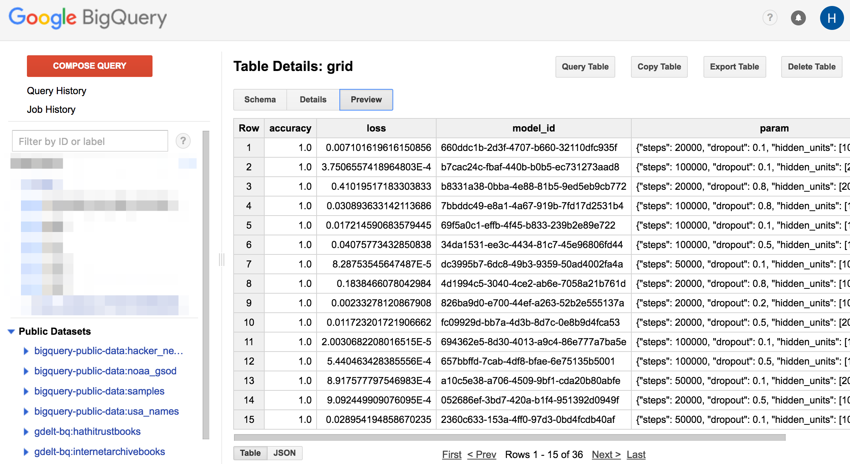Select loss value 3.7506557418964803E-4
Image resolution: width=850 pixels, height=464 pixels.
coord(376,167)
